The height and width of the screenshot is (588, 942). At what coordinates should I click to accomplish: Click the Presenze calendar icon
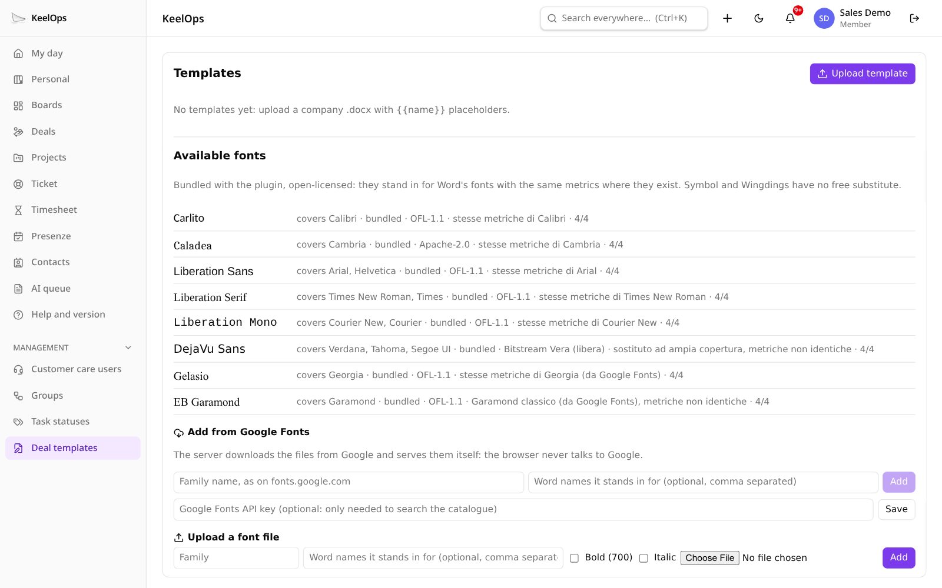click(x=18, y=236)
